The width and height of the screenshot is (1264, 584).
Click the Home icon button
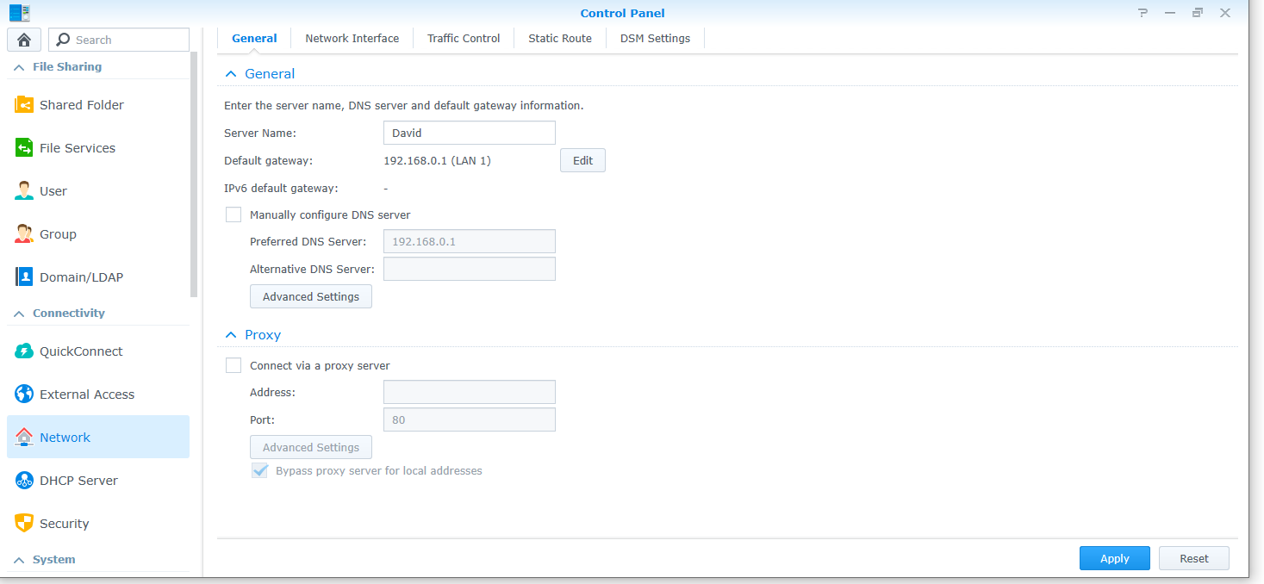tap(24, 40)
